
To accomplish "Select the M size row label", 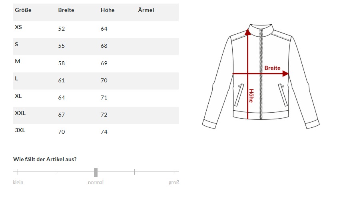I will (17, 62).
